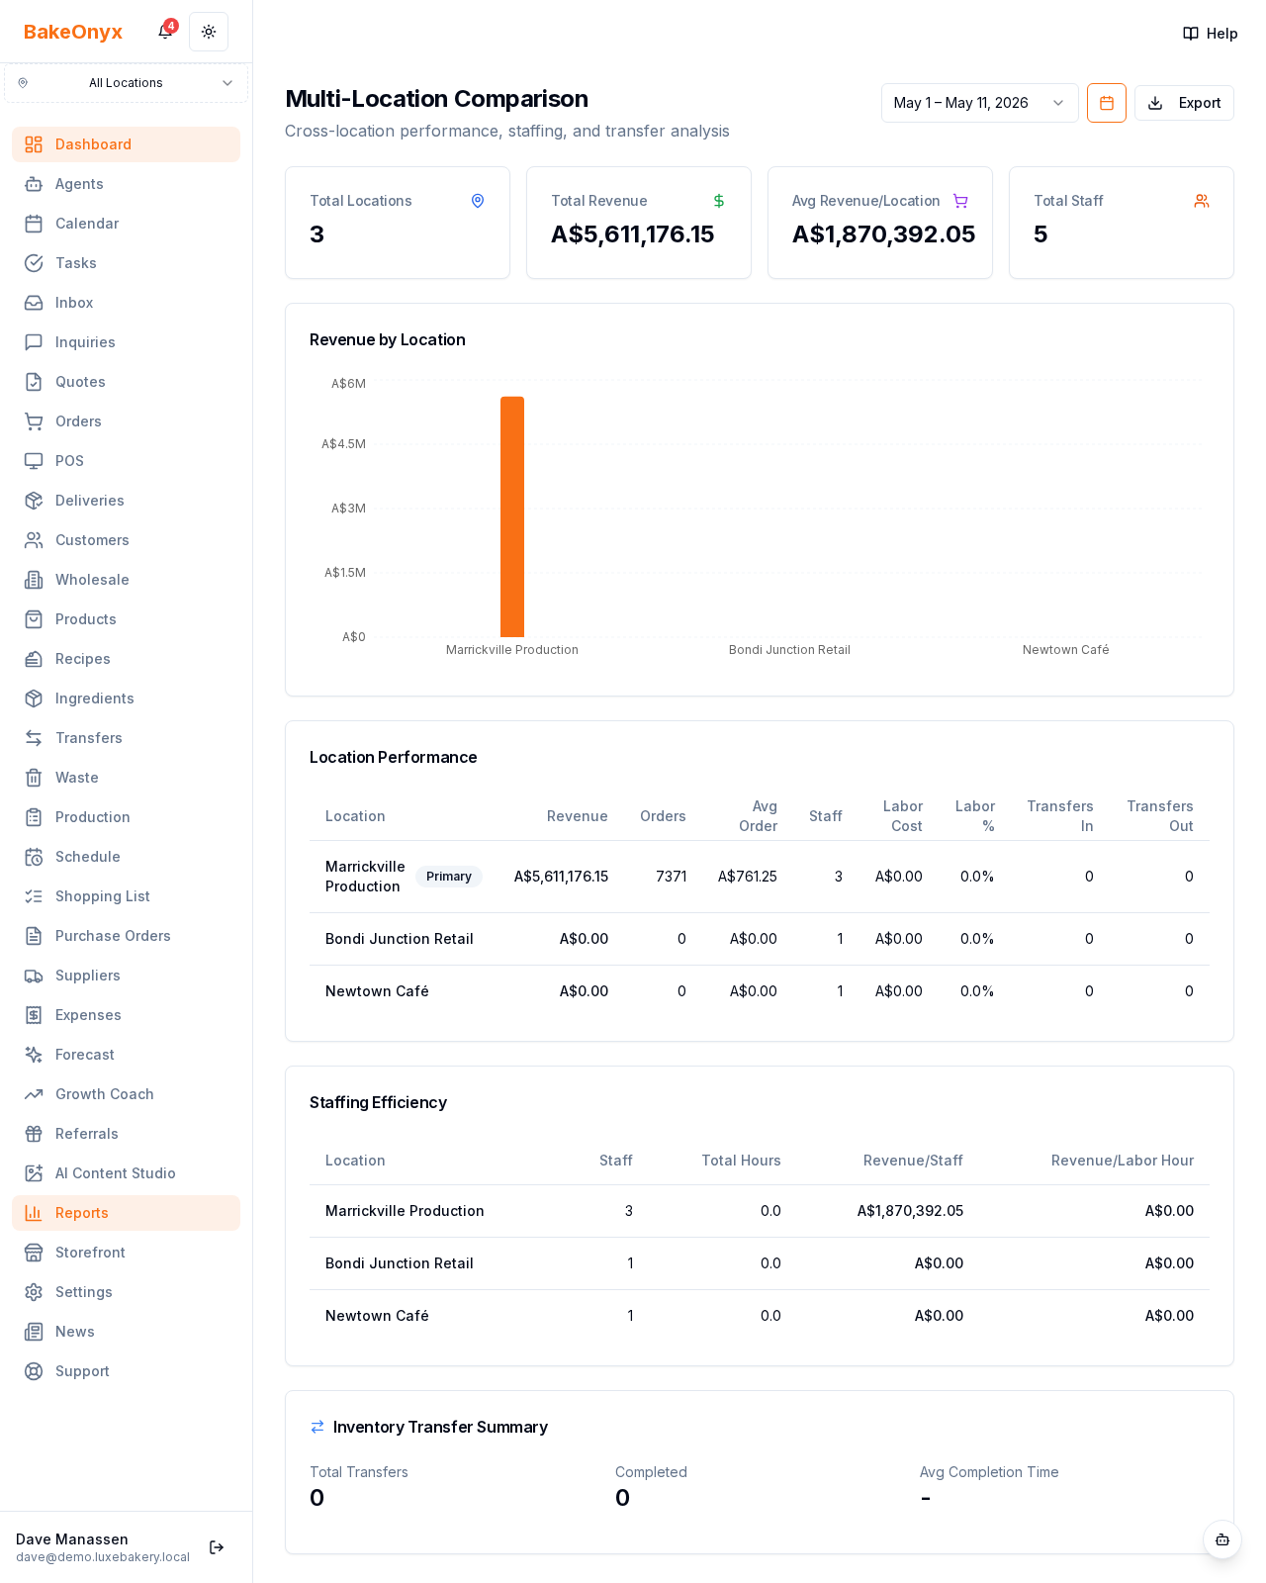Viewport: 1266px width, 1583px height.
Task: Open Settings in the sidebar
Action: coord(126,1292)
